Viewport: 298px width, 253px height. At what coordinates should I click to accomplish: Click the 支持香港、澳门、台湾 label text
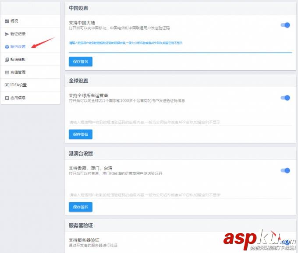[x=90, y=168]
